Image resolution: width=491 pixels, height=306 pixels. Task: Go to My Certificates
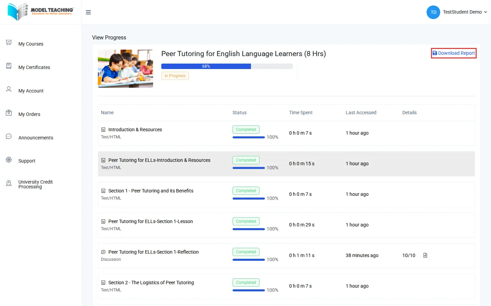(x=34, y=67)
